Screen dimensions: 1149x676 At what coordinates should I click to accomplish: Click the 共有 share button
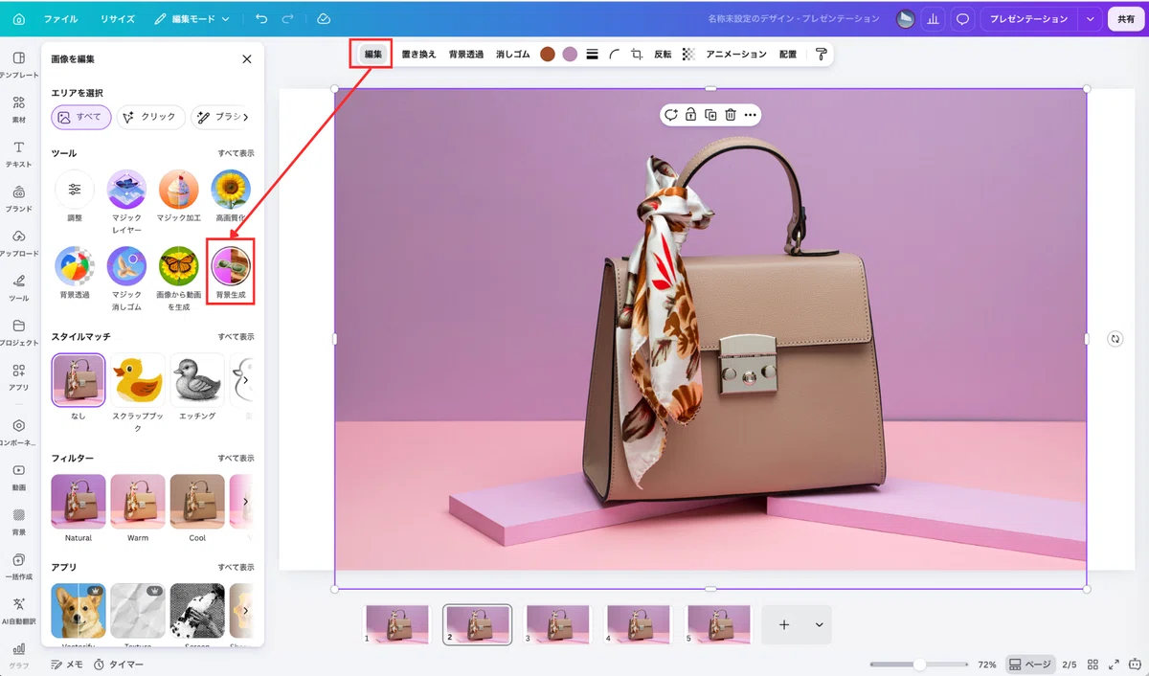pos(1125,18)
